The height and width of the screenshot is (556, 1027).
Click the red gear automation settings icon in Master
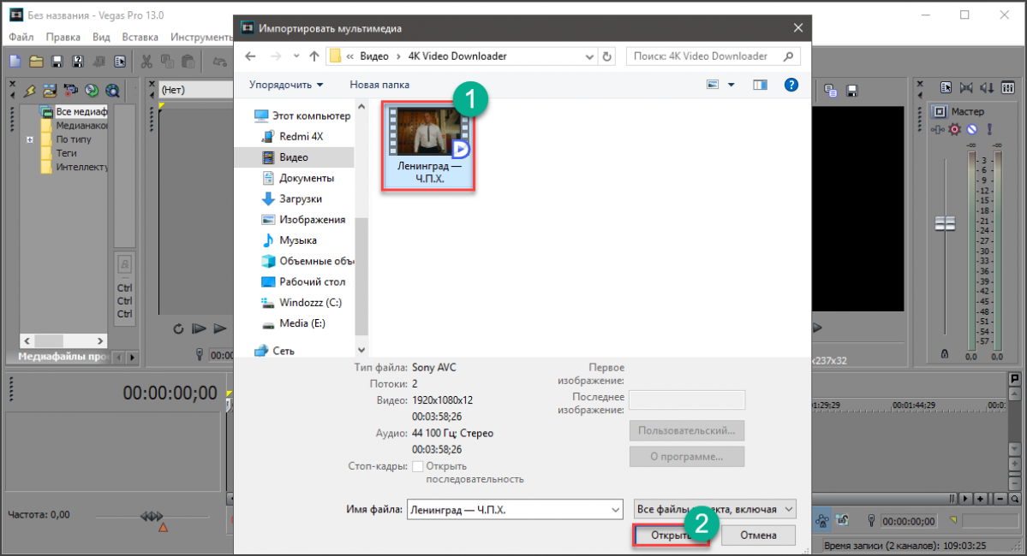click(x=955, y=129)
